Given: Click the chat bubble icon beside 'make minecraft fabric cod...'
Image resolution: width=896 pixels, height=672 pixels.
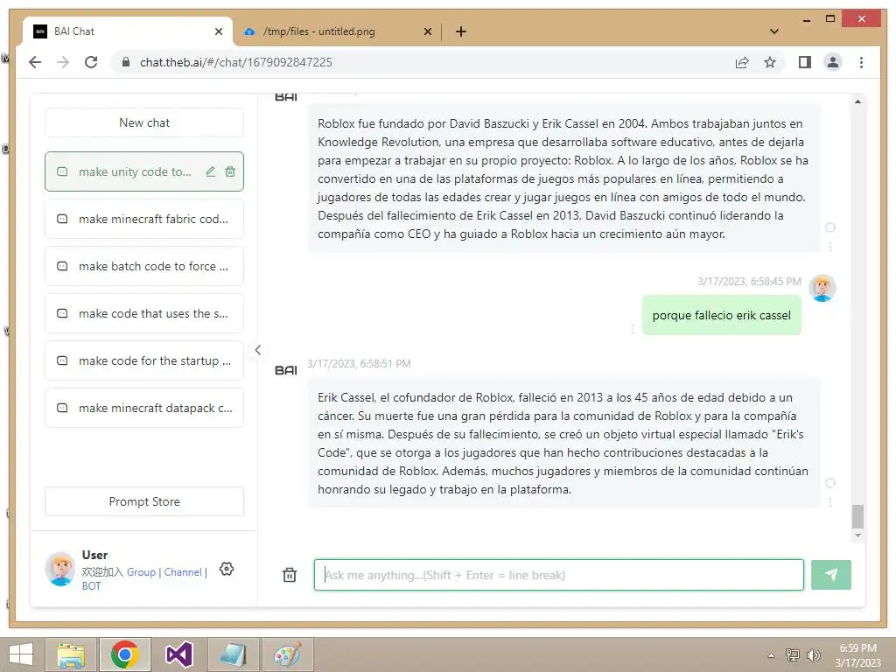Looking at the screenshot, I should (x=62, y=219).
